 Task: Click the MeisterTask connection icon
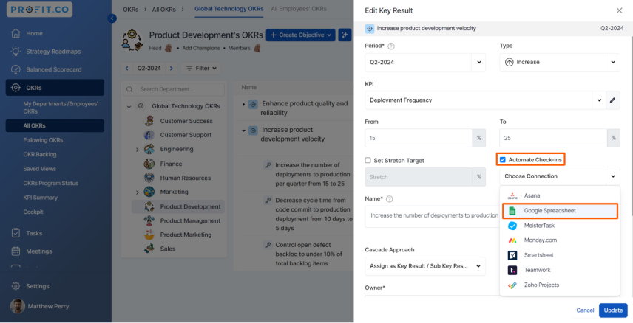pyautogui.click(x=512, y=226)
